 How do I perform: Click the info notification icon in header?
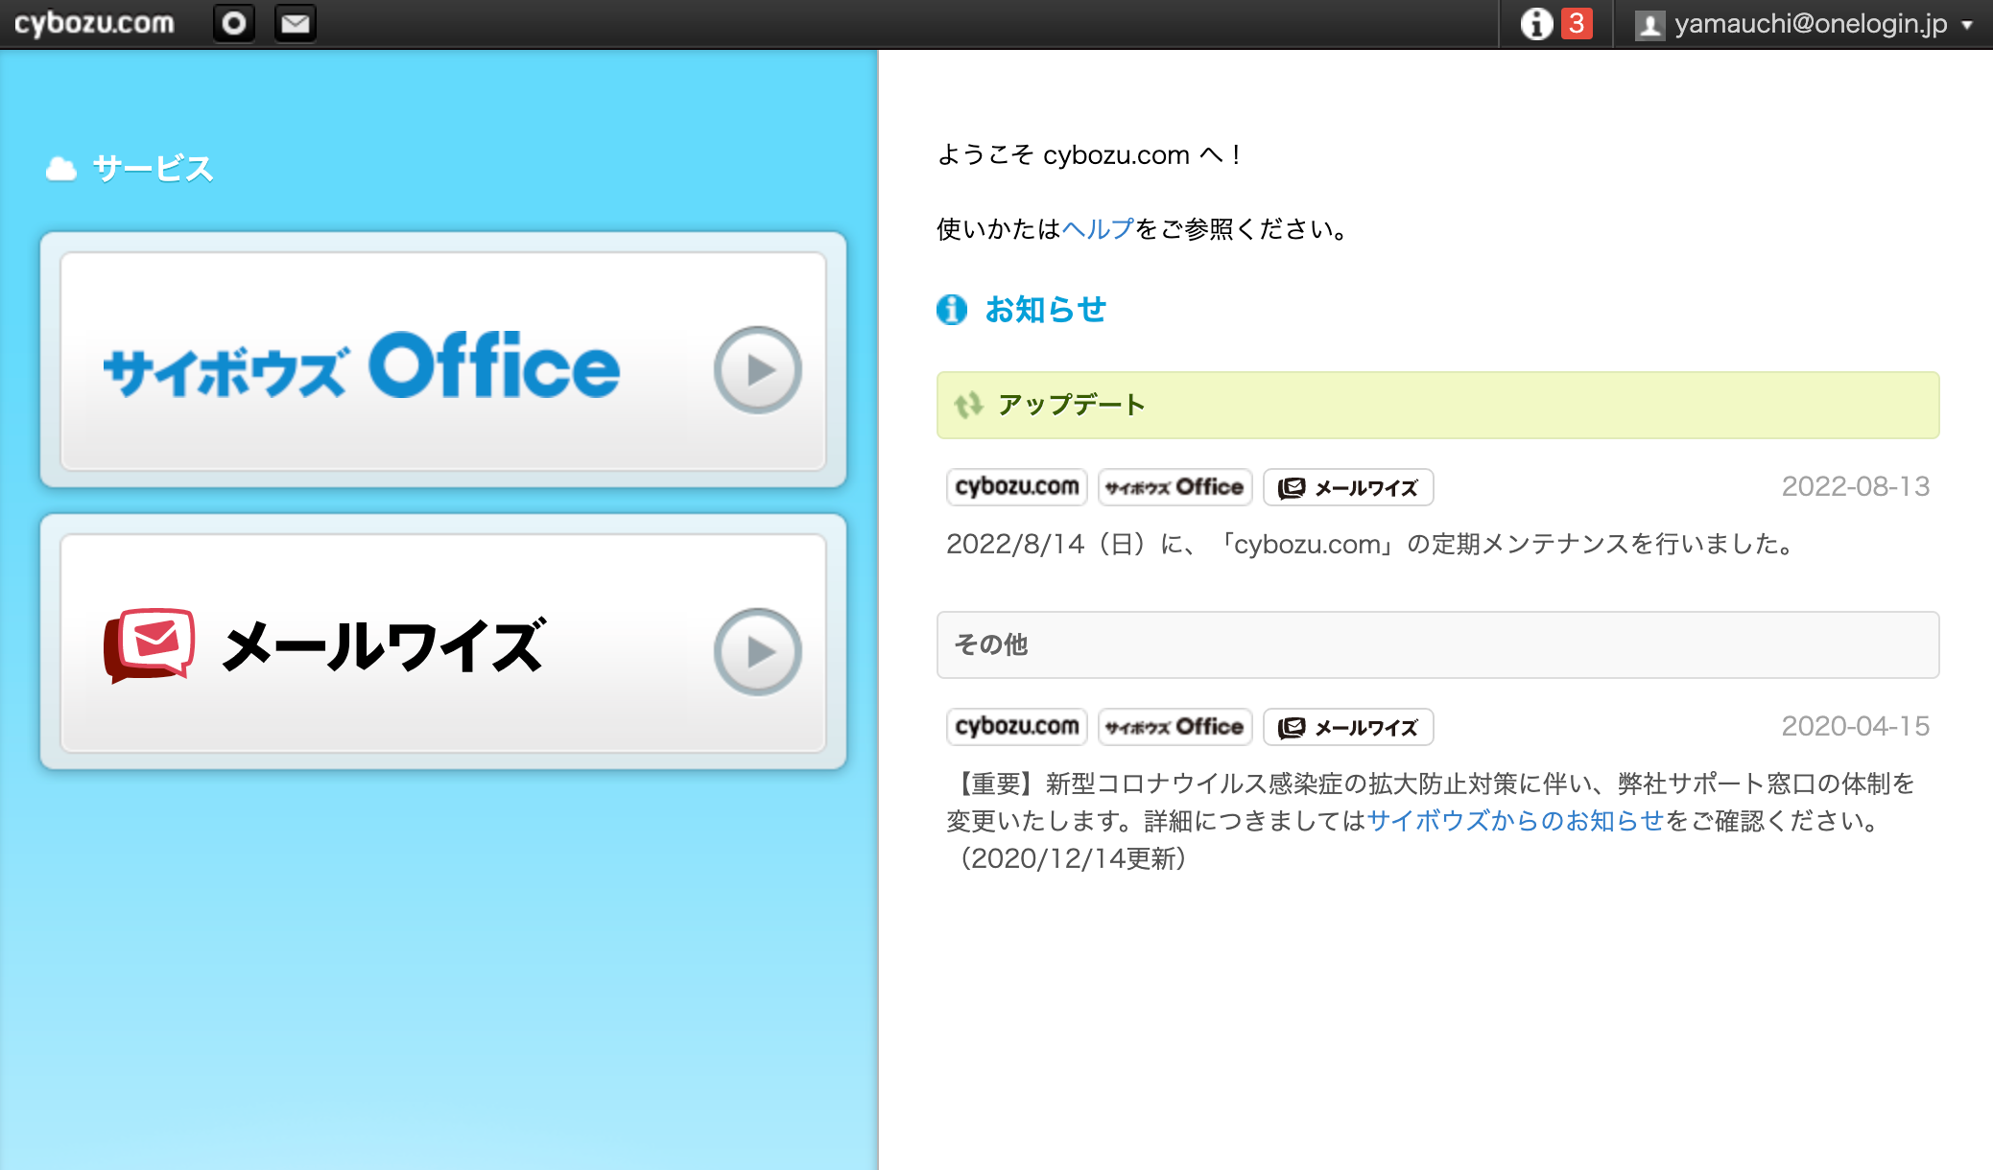point(1536,23)
